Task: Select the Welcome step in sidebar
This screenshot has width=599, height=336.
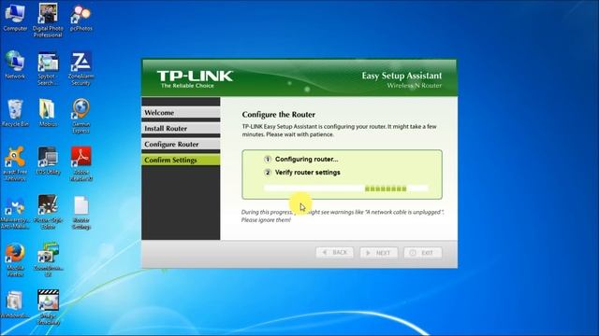Action: (x=181, y=112)
